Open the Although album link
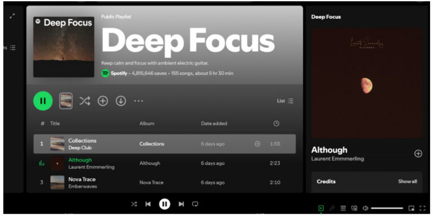 click(x=149, y=163)
